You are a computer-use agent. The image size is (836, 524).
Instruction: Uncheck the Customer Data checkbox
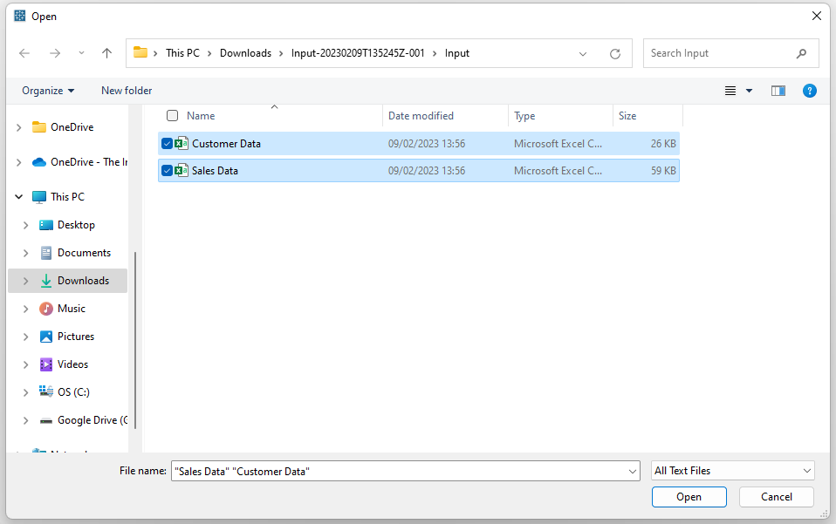167,144
